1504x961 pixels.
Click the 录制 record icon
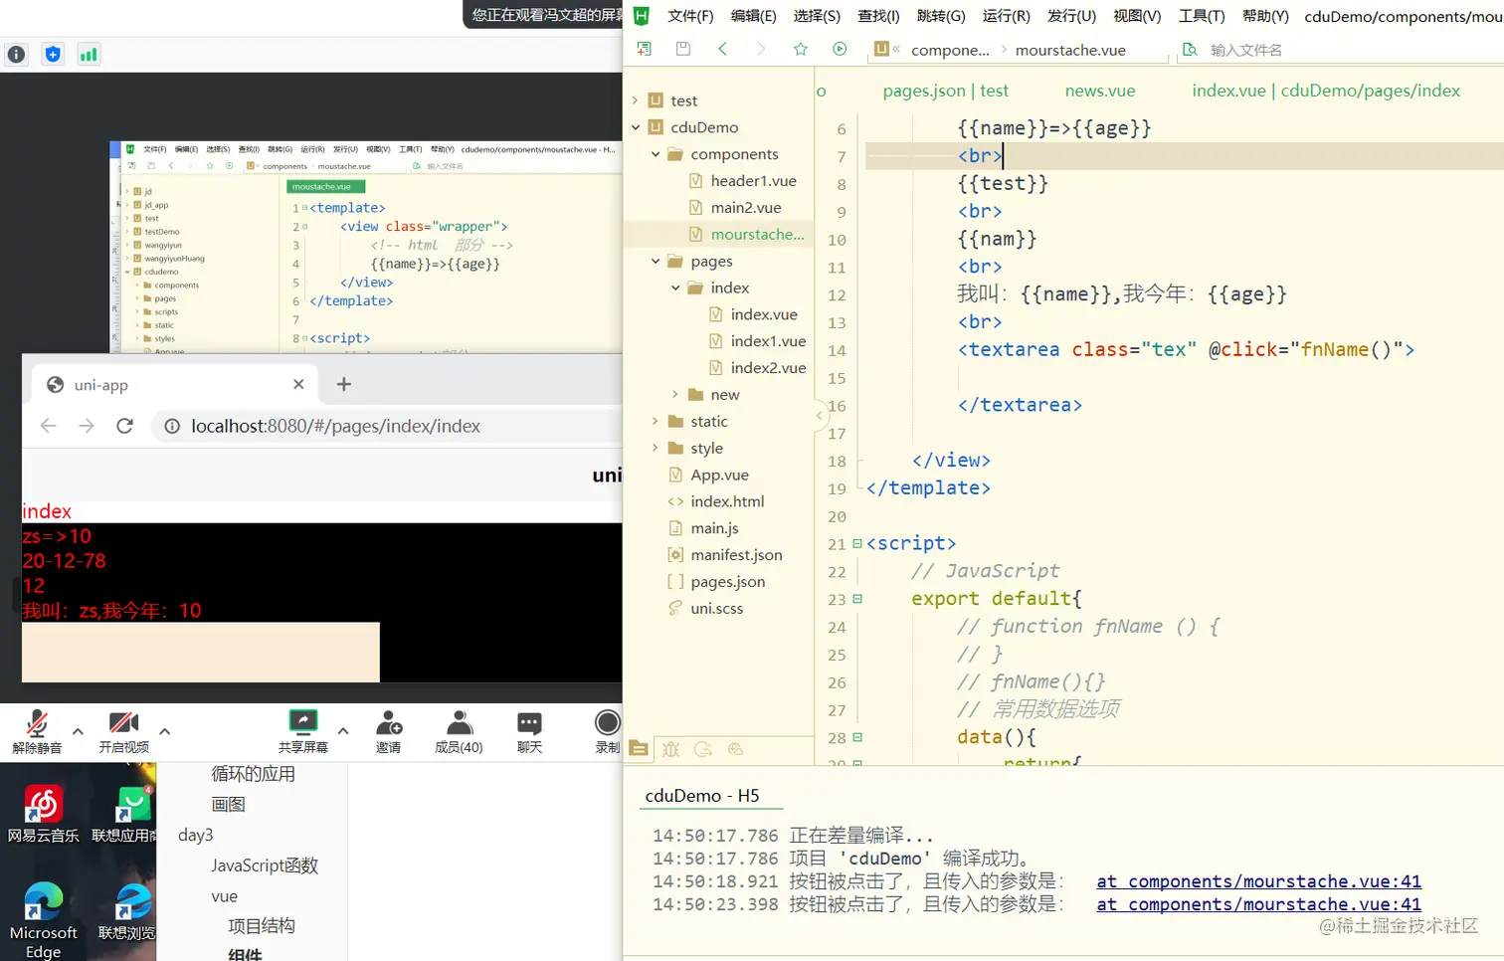tap(607, 722)
